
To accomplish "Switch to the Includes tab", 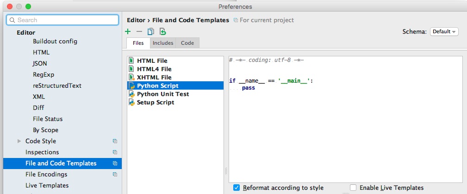I will tap(163, 43).
